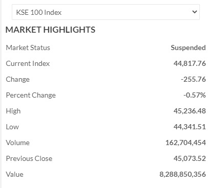Screen dimensions: 208x188
Task: Click the Volume label
Action: click(x=18, y=143)
